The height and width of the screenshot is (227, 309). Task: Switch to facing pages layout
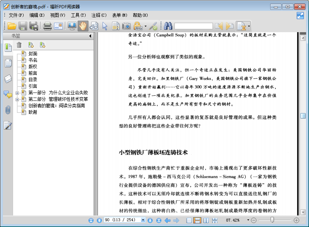click(206, 220)
